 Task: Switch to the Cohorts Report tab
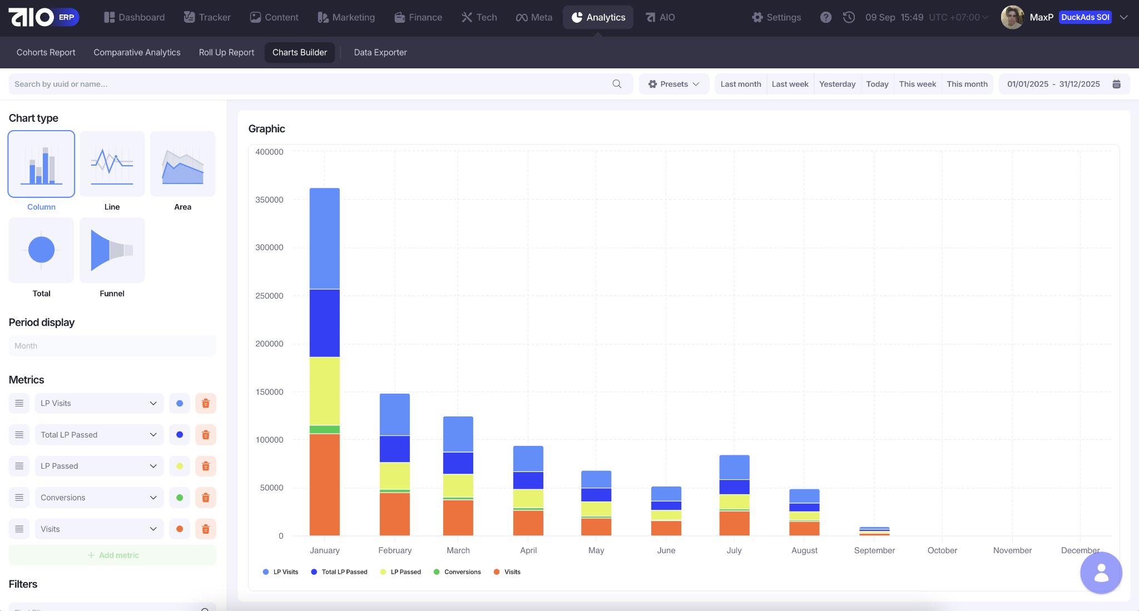click(46, 52)
